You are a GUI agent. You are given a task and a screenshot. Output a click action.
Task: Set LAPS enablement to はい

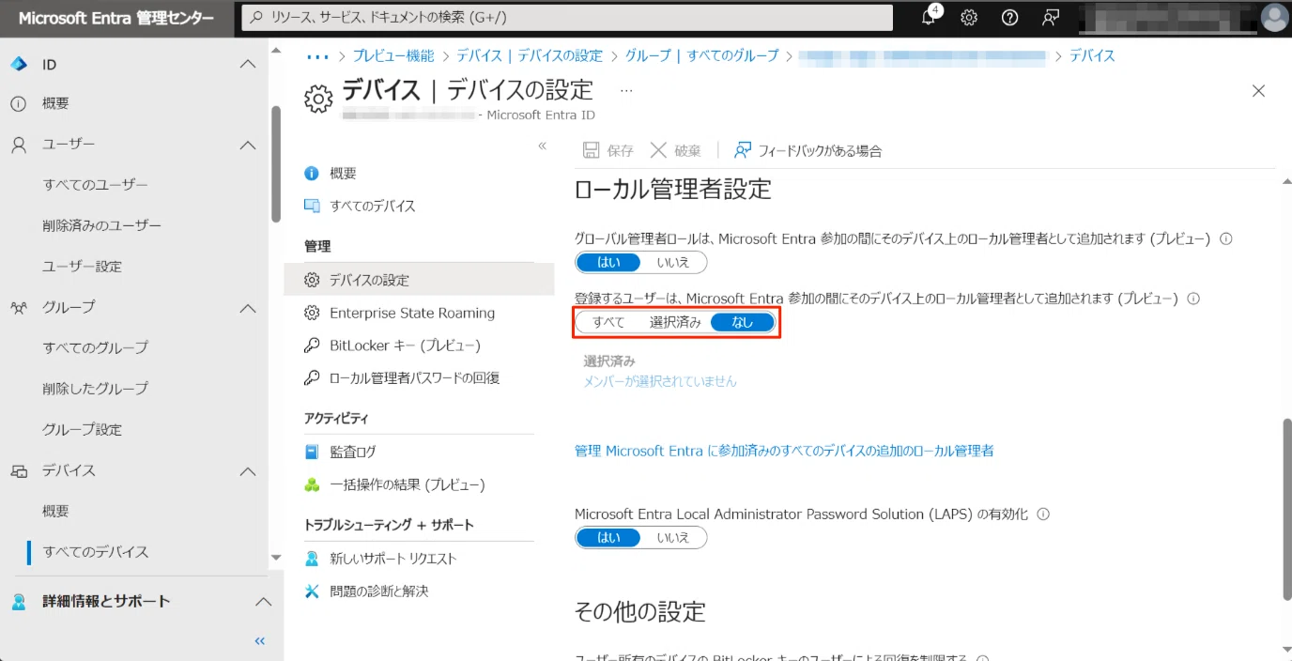[608, 538]
